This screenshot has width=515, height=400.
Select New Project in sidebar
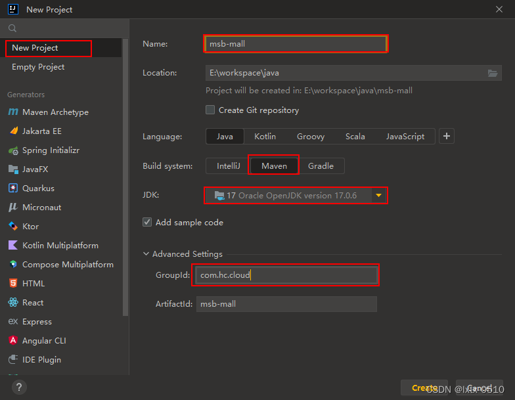(x=60, y=48)
